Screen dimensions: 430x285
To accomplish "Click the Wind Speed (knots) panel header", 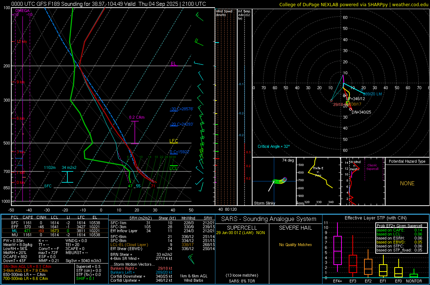I will click(x=224, y=13).
